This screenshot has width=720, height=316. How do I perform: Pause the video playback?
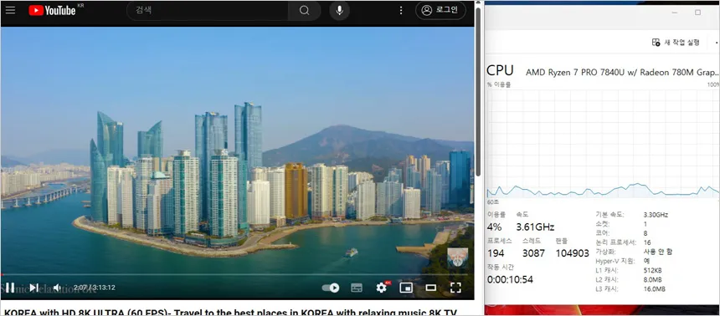click(10, 288)
